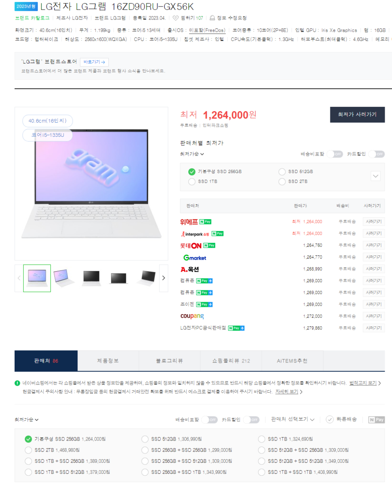Click the Gmarket seller logo
This screenshot has width=392, height=488.
pos(195,257)
